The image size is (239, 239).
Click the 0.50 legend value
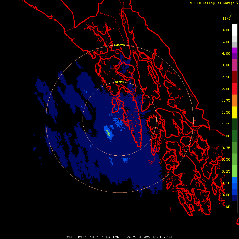226,160
